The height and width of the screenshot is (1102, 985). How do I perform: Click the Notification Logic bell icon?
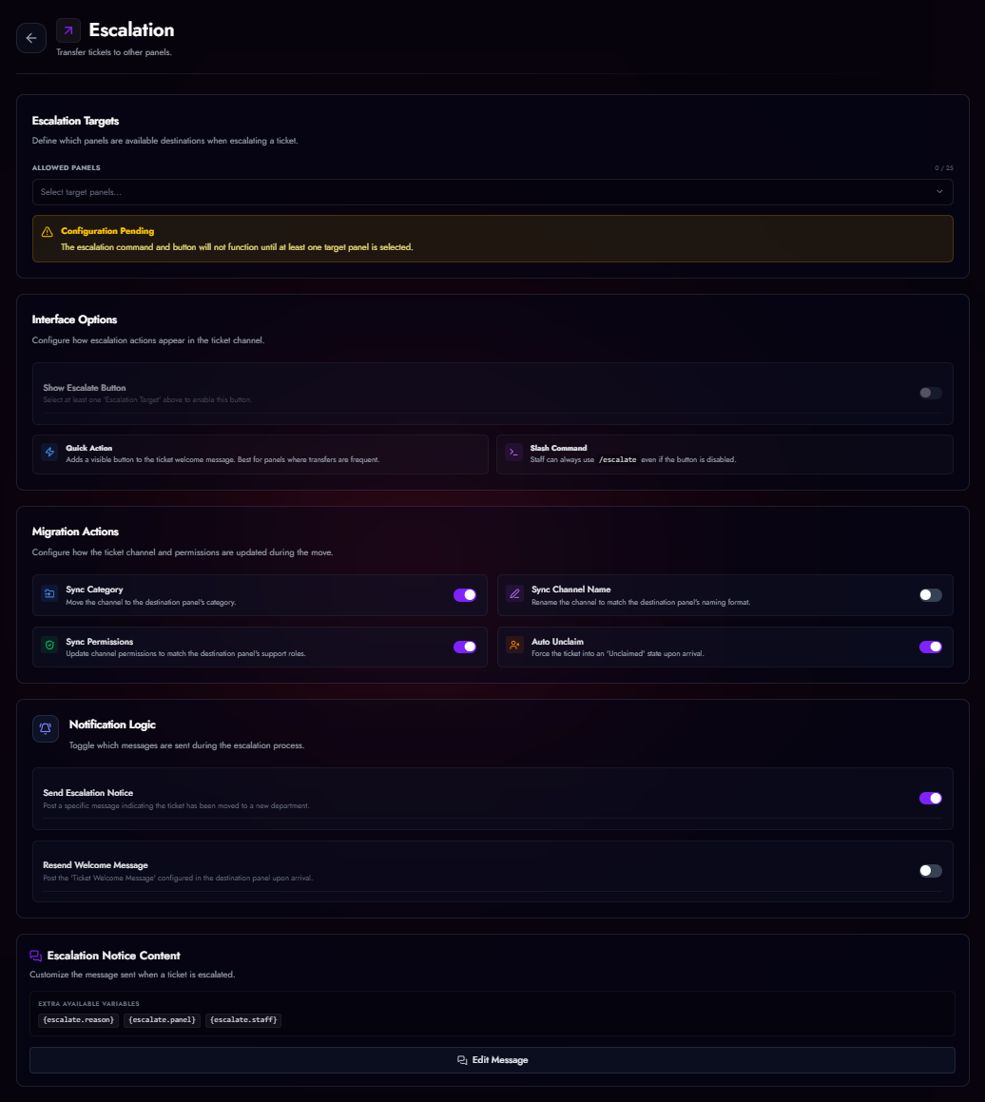pos(45,727)
